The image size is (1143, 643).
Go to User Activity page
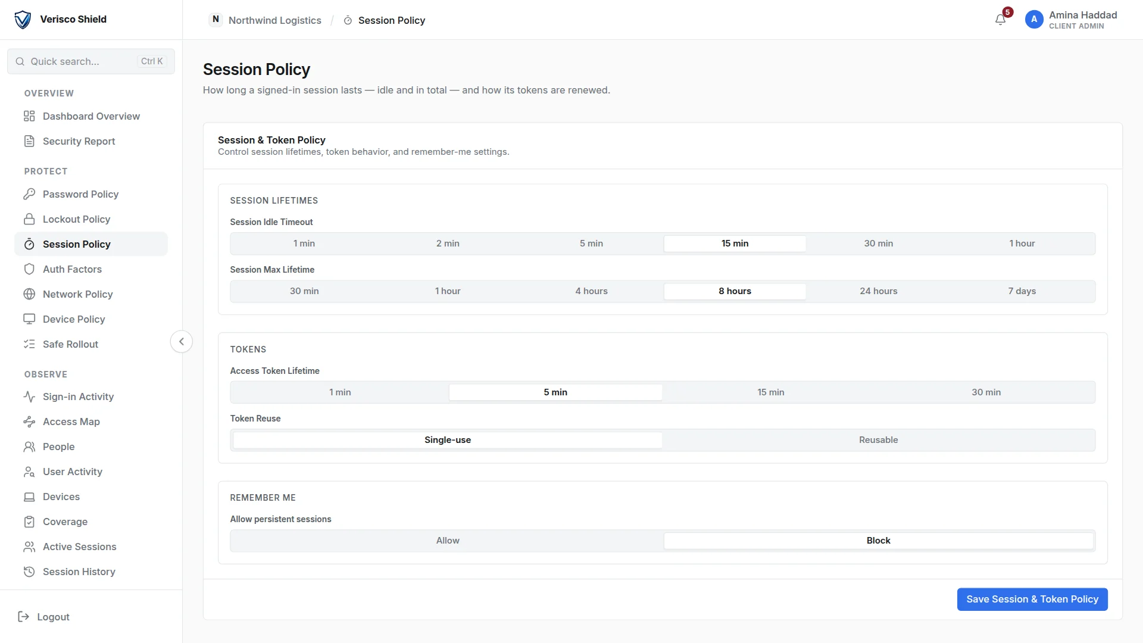tap(91, 472)
